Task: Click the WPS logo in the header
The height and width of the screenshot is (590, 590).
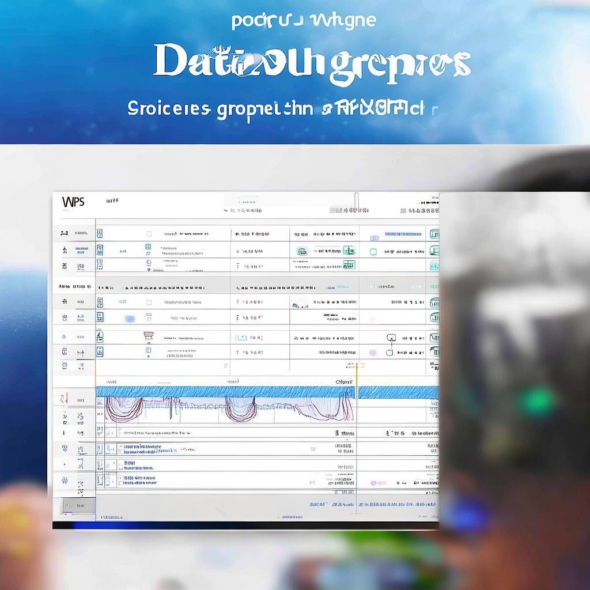Action: point(73,202)
